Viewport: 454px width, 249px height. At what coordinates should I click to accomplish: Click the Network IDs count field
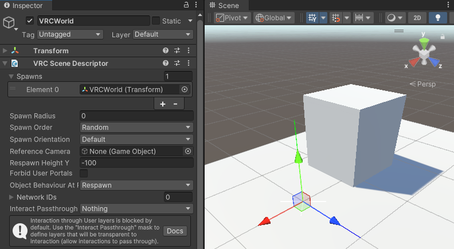(178, 197)
